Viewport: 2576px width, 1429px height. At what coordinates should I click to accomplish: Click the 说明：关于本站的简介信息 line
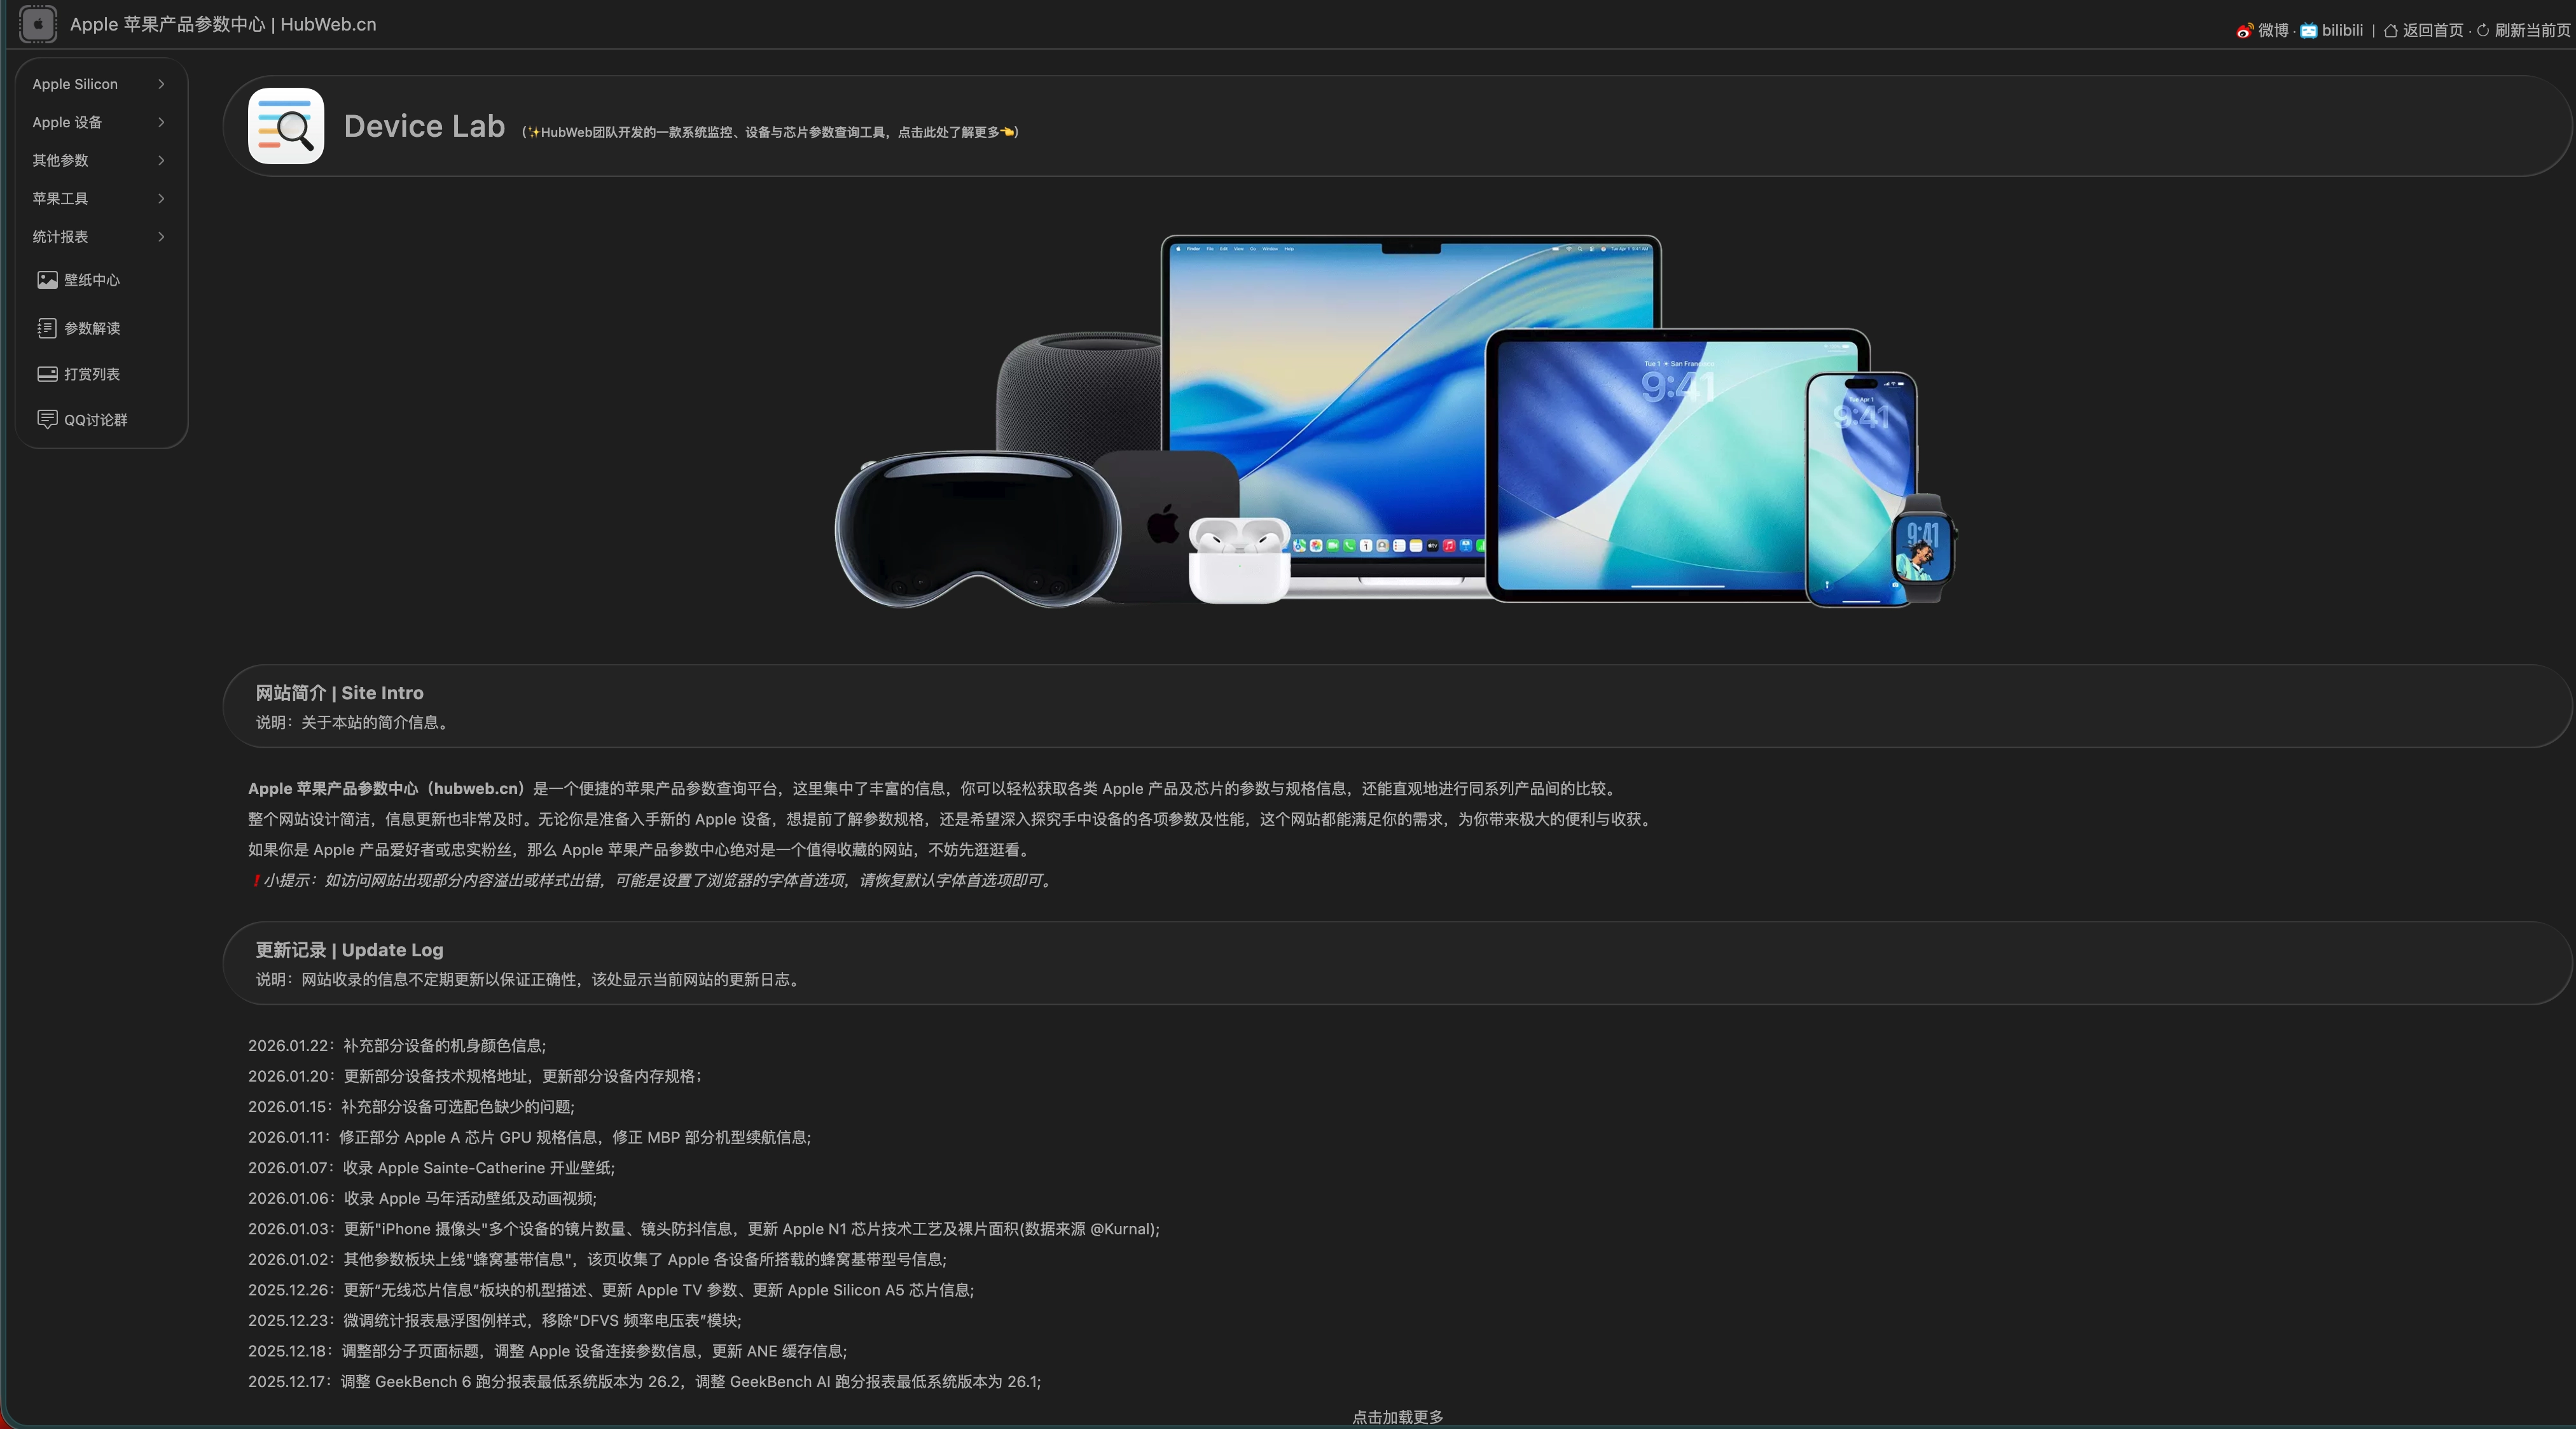click(x=354, y=722)
